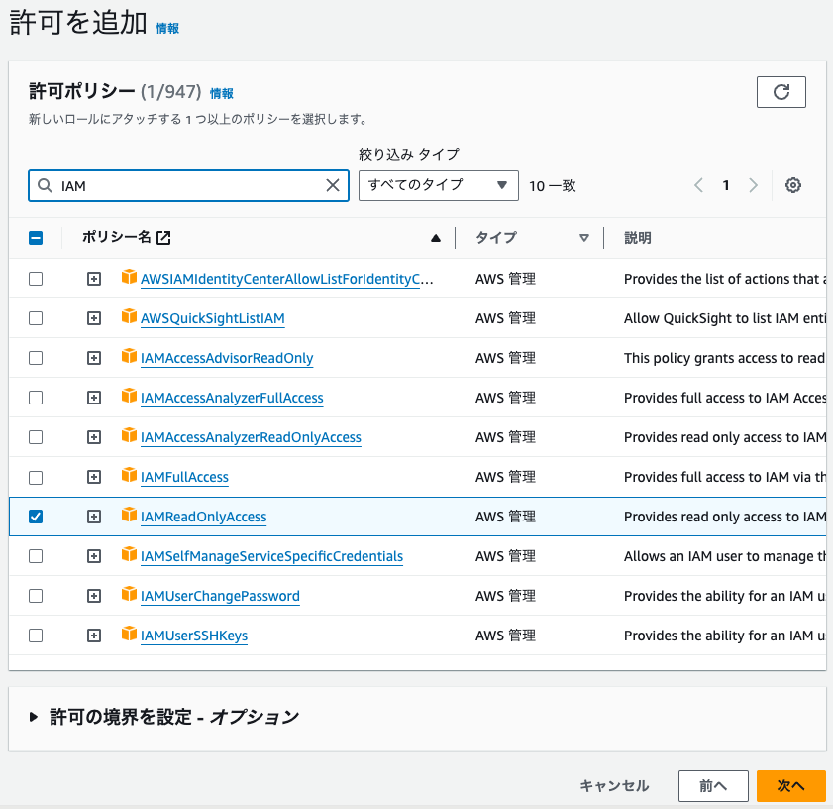The image size is (833, 809).
Task: Open the table preferences gear
Action: (792, 185)
